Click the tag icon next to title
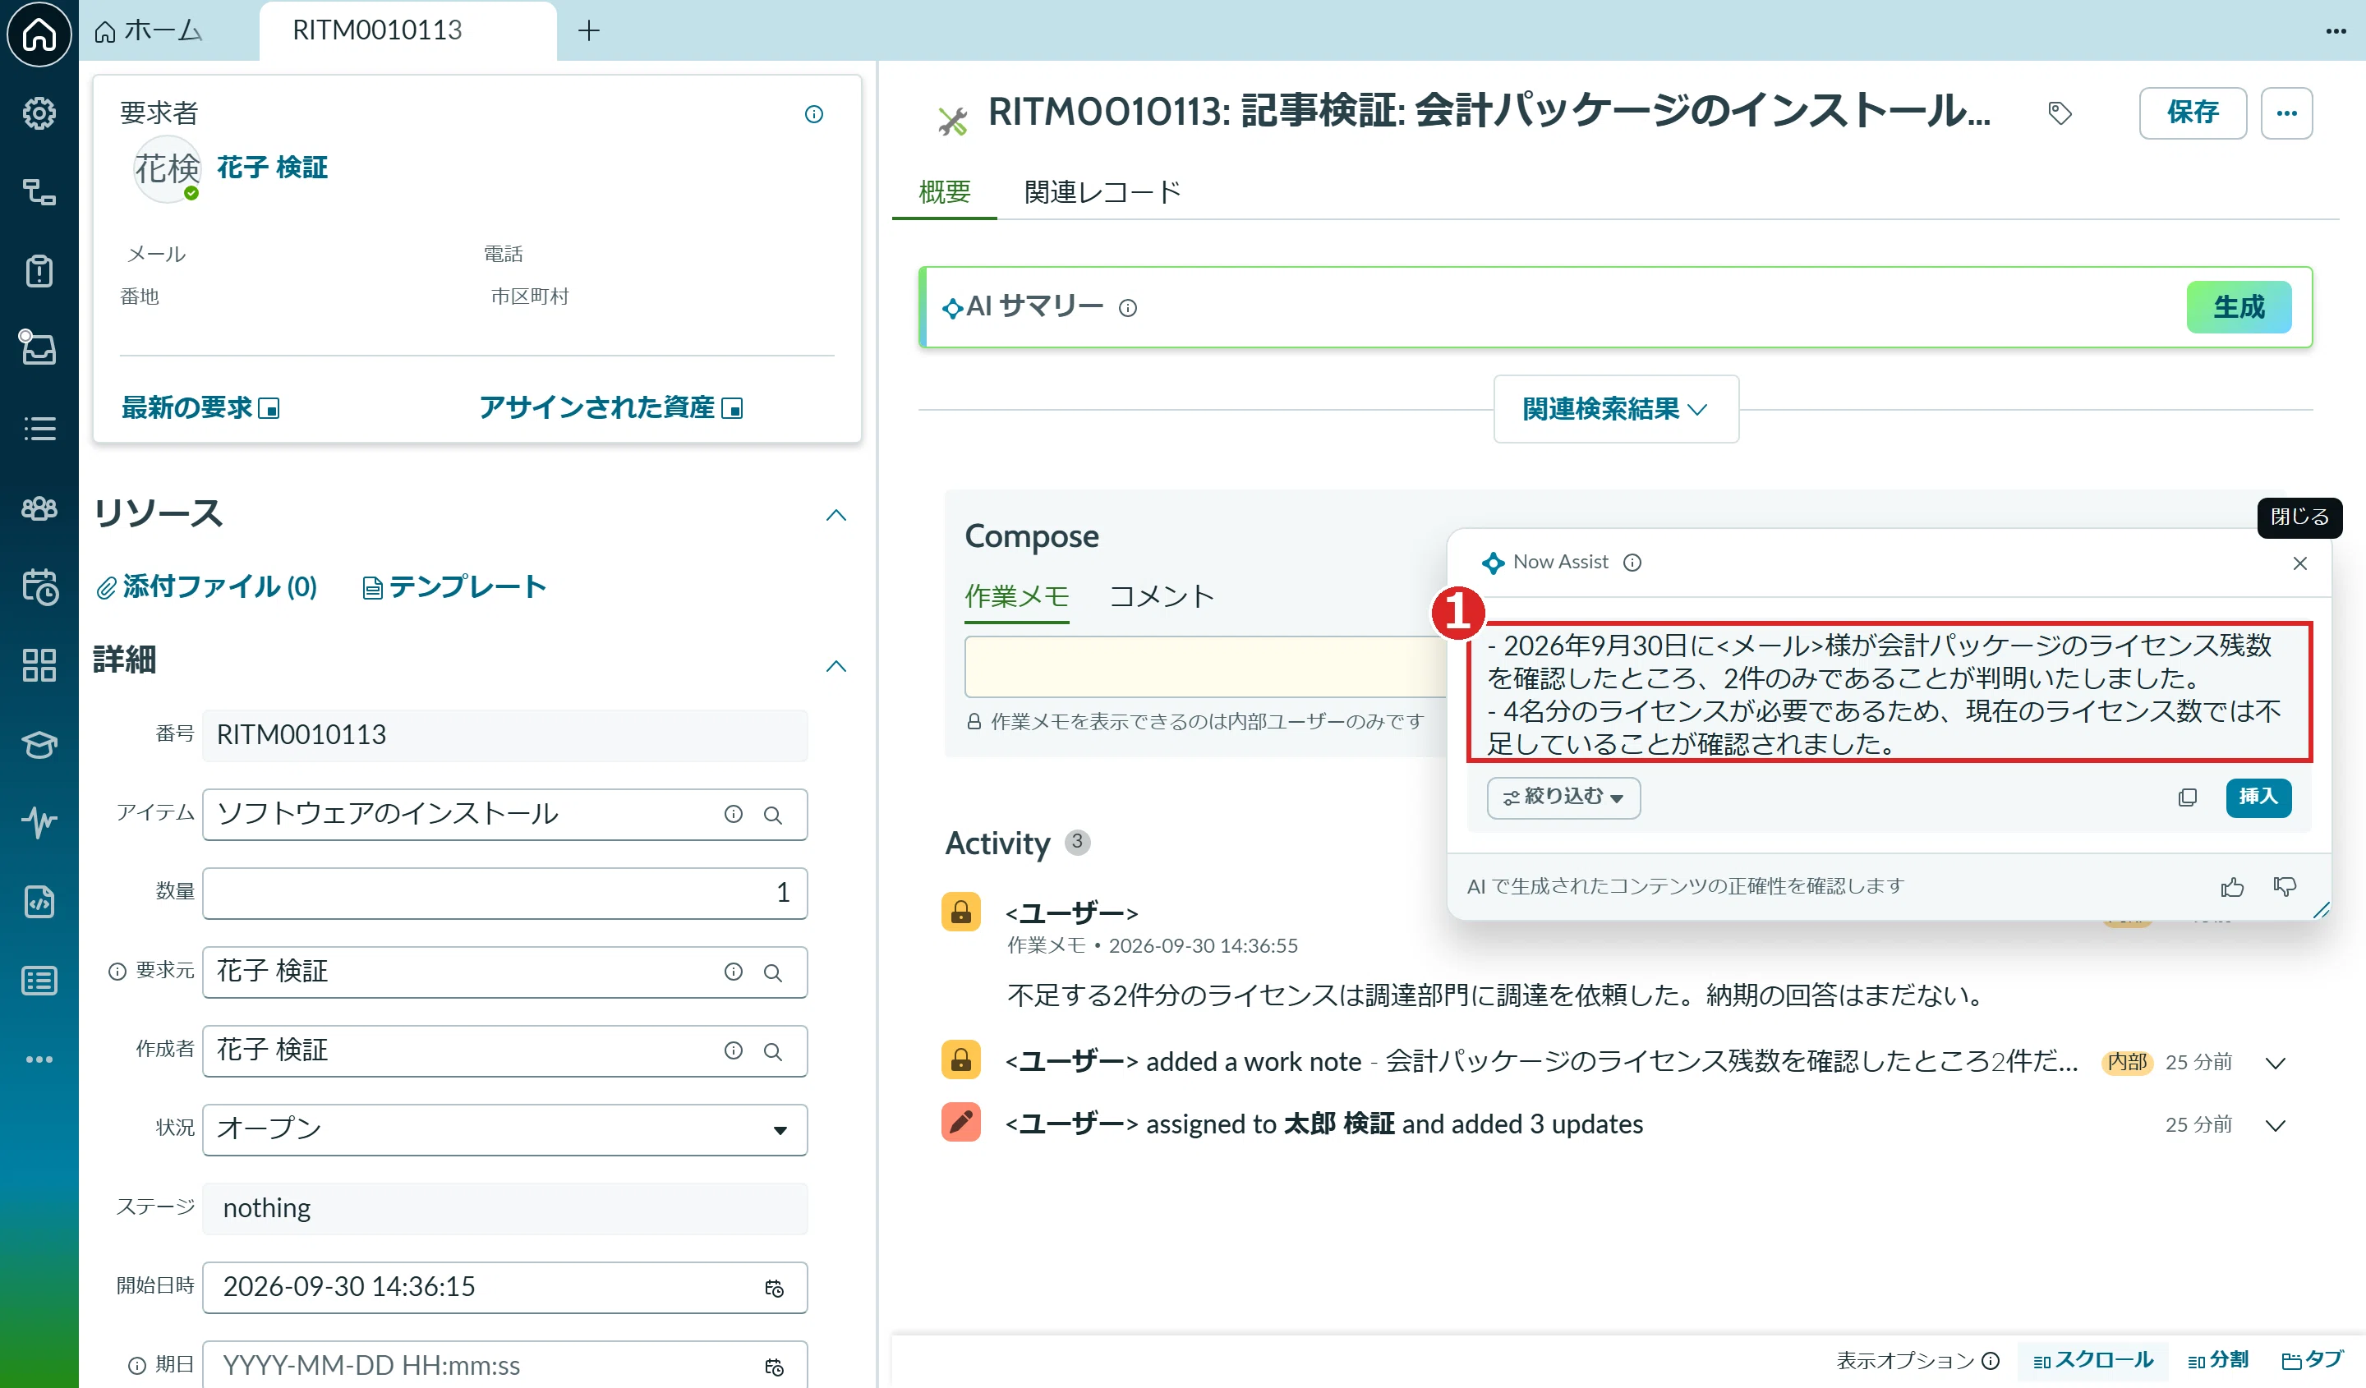This screenshot has width=2366, height=1388. [2059, 113]
